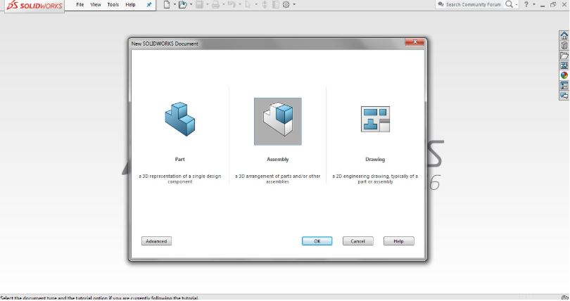Image resolution: width=570 pixels, height=301 pixels.
Task: Minimize the SOLIDWORKS window
Action: point(543,5)
